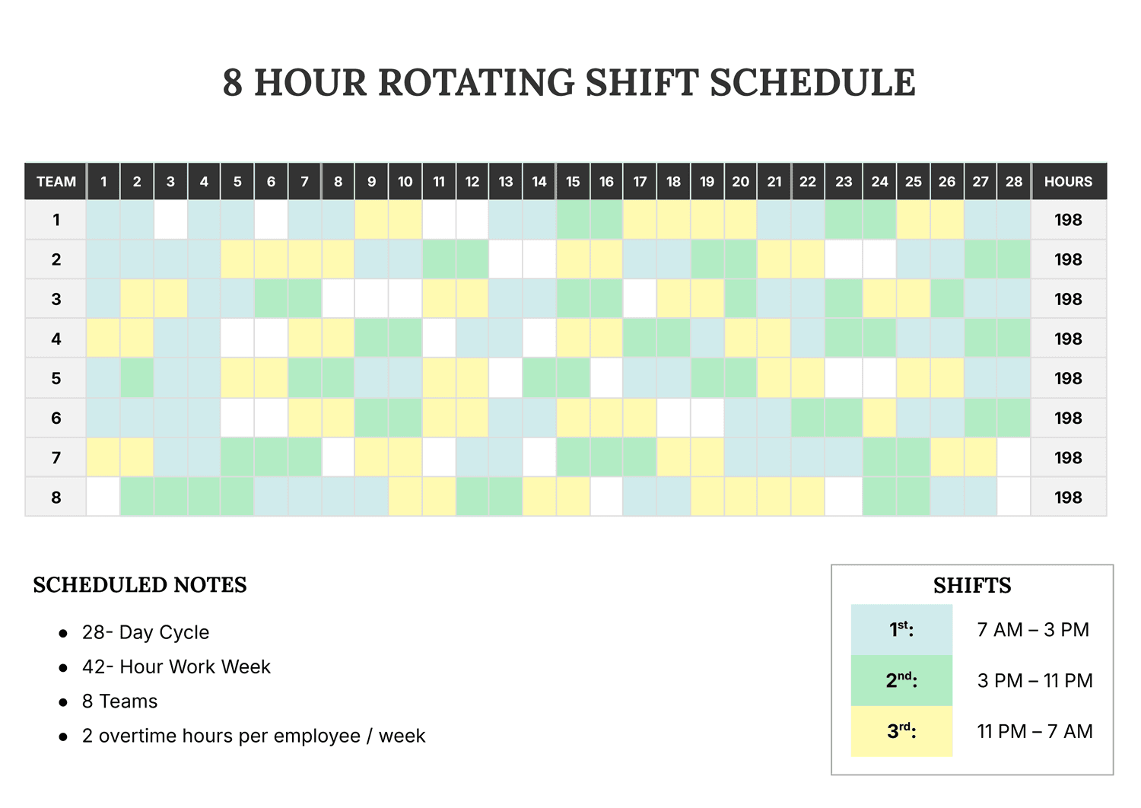Screen dimensions: 1141x808
Task: Select the day 28 column header
Action: tap(1014, 182)
